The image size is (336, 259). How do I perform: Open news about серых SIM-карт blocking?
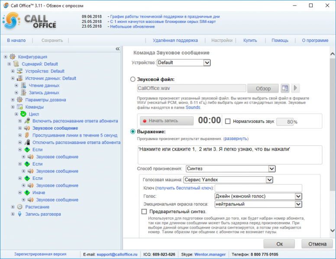163,22
